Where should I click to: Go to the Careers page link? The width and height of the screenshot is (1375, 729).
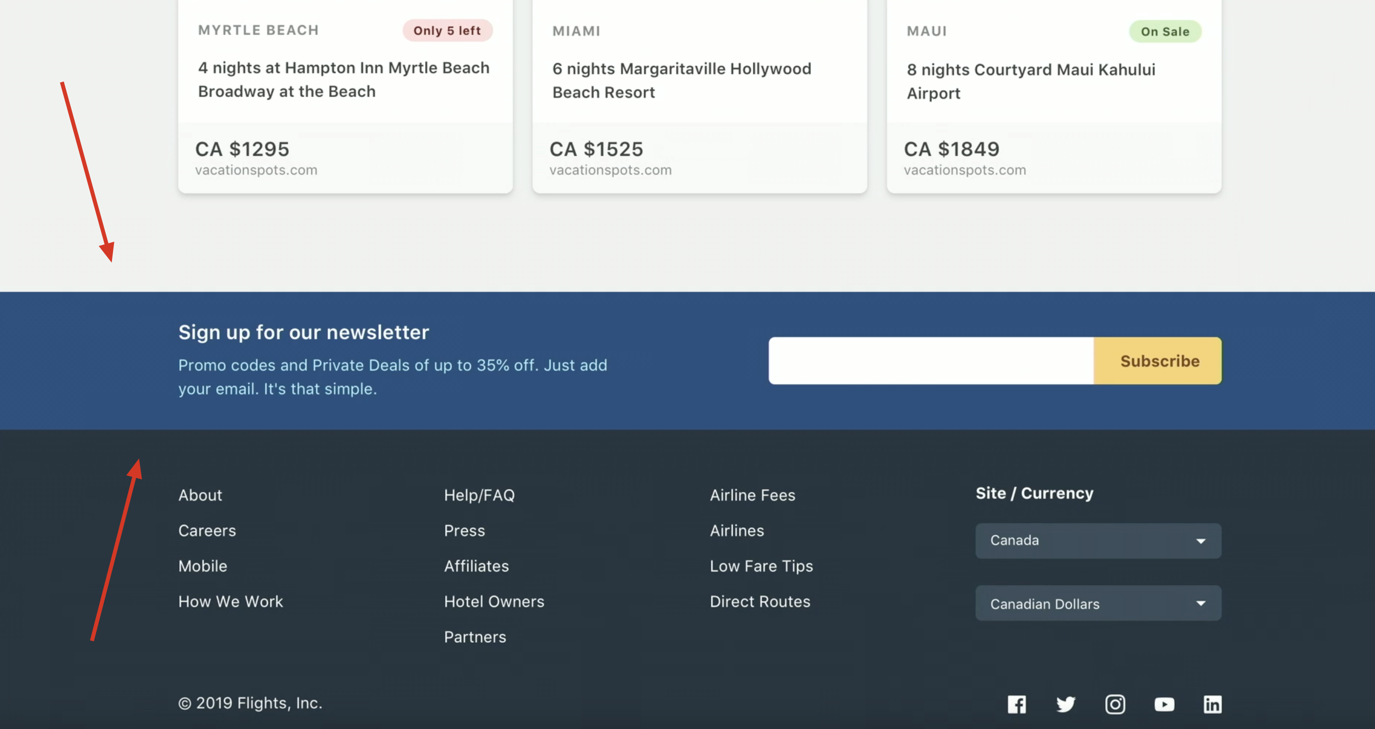(x=207, y=531)
